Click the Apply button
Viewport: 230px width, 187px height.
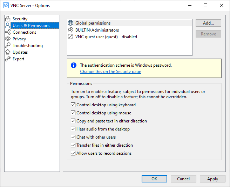[212, 179]
